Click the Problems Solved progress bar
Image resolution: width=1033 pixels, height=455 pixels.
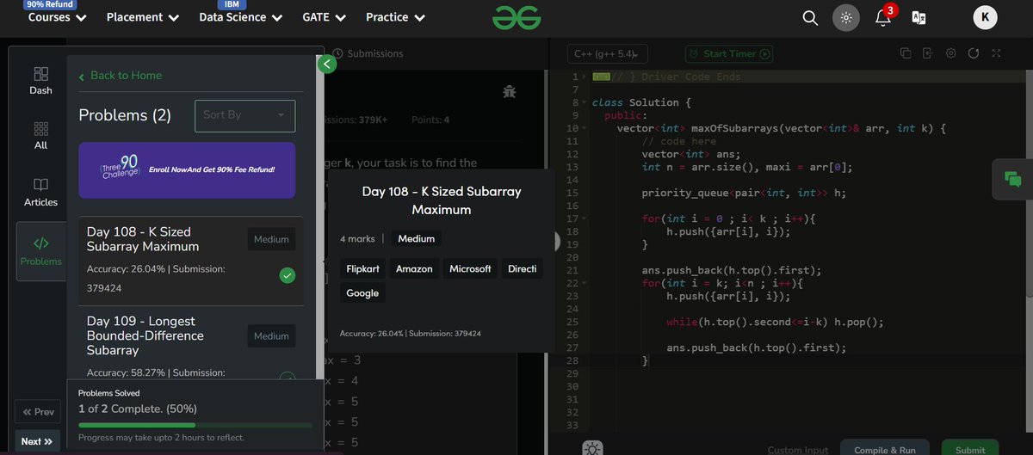pyautogui.click(x=195, y=425)
